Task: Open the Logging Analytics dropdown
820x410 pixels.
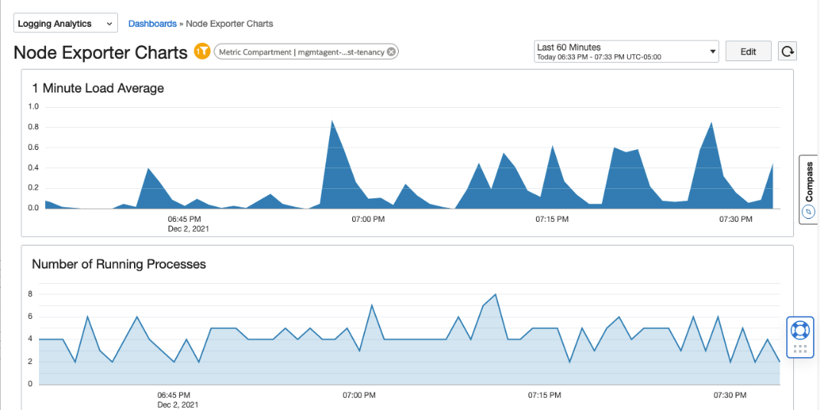Action: (x=65, y=24)
